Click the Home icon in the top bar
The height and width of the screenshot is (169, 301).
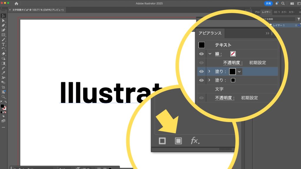pyautogui.click(x=16, y=4)
